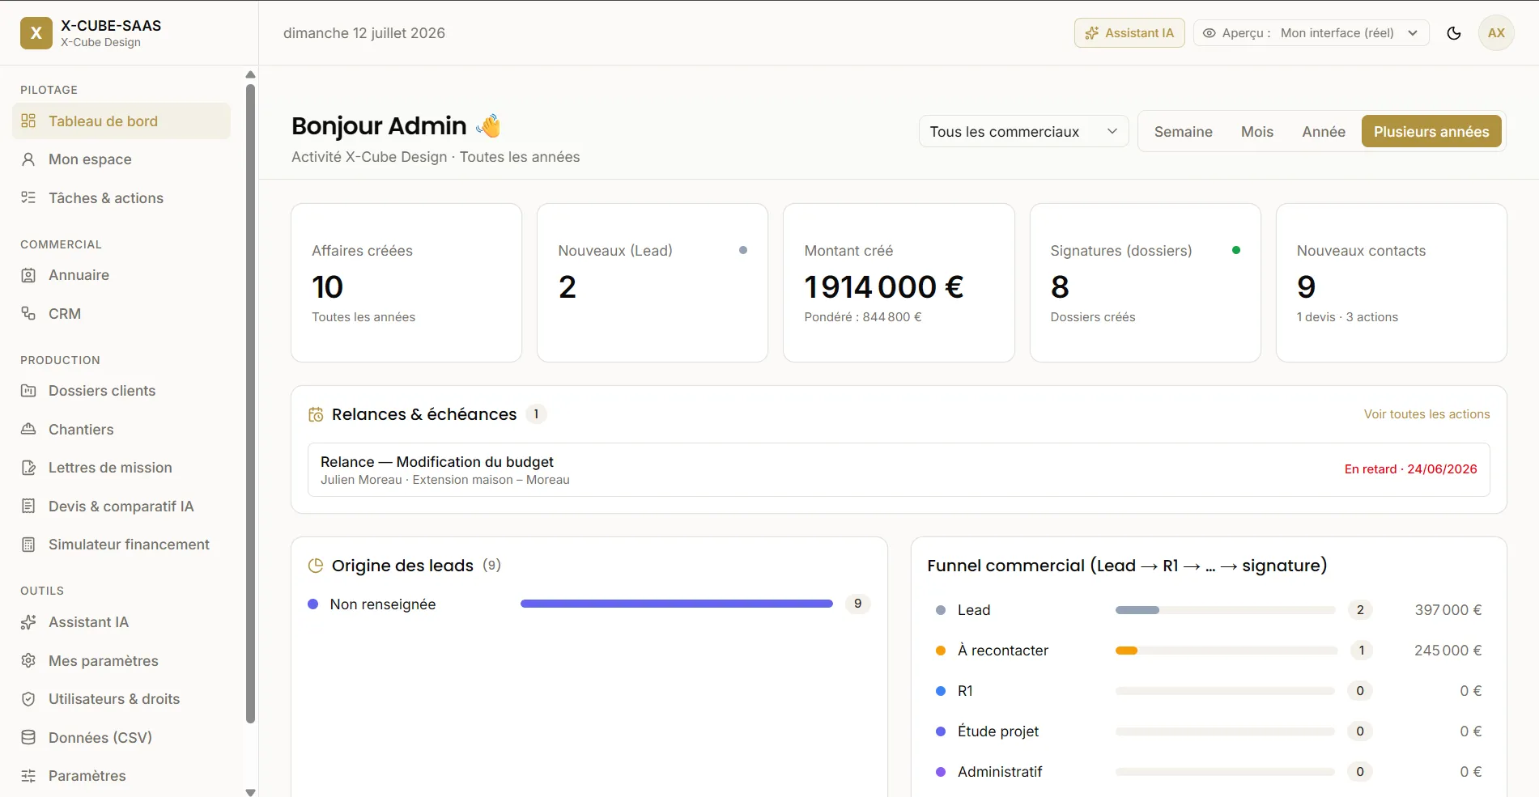This screenshot has width=1539, height=797.
Task: Click the Nouveaux (Lead) card
Action: (x=653, y=282)
